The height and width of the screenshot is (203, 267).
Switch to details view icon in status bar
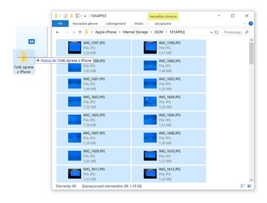(x=243, y=186)
